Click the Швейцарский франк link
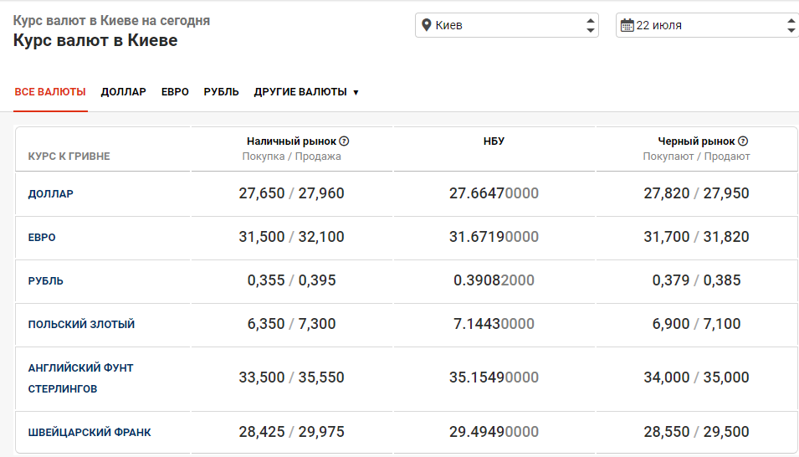 click(90, 433)
